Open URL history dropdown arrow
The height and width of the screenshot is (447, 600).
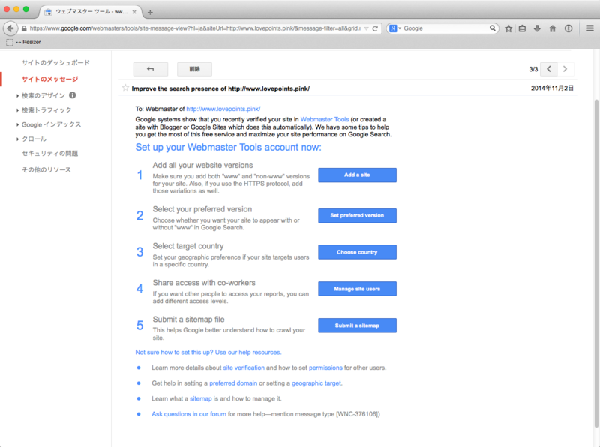coord(366,28)
